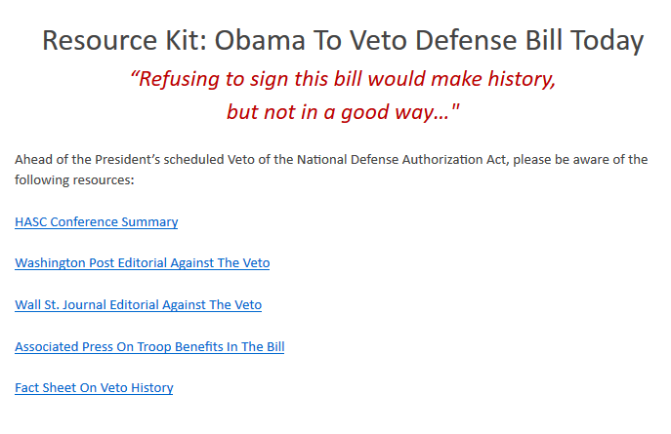
Task: Open the Fact Sheet On Veto History link
Action: tap(94, 387)
